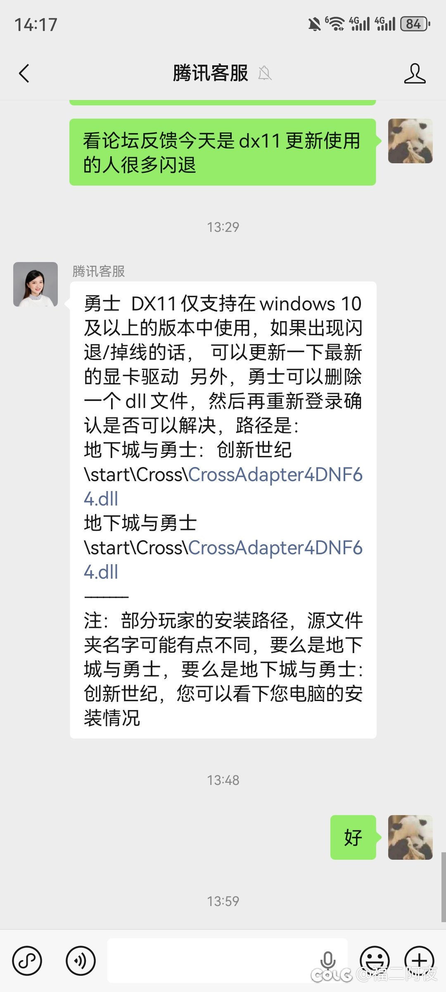
Task: Tap the panda avatar beside 好 message
Action: pos(410,837)
